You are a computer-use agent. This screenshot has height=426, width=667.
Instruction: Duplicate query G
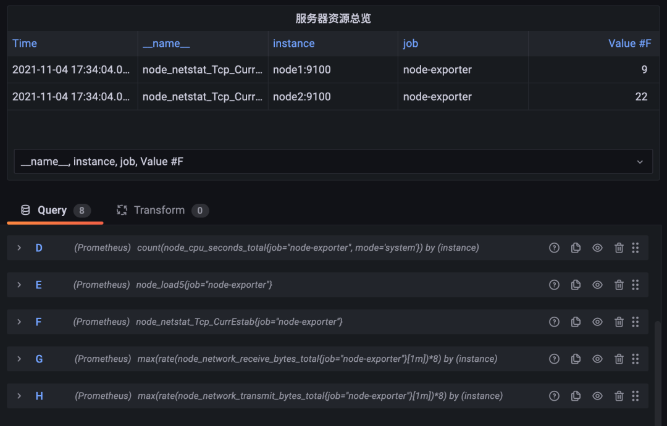point(576,359)
